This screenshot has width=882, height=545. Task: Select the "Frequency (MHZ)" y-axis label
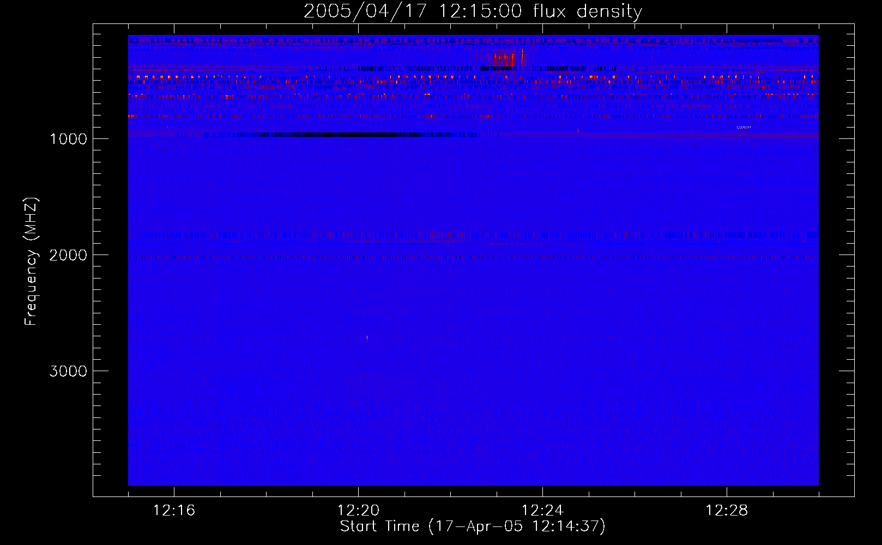click(31, 261)
